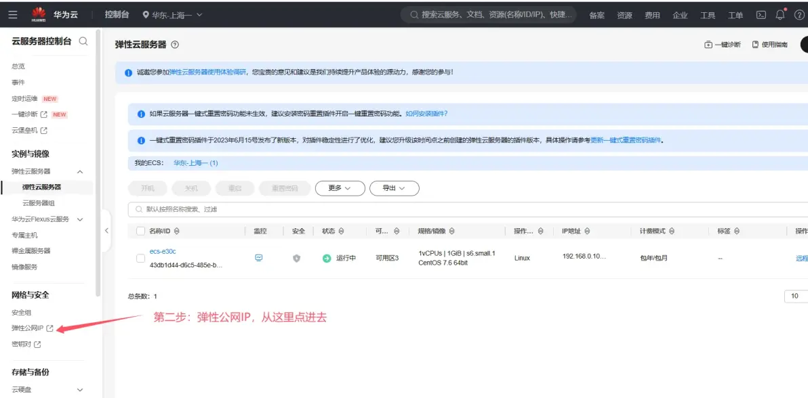Open 使用指南 guide
Image resolution: width=808 pixels, height=398 pixels.
pyautogui.click(x=770, y=45)
